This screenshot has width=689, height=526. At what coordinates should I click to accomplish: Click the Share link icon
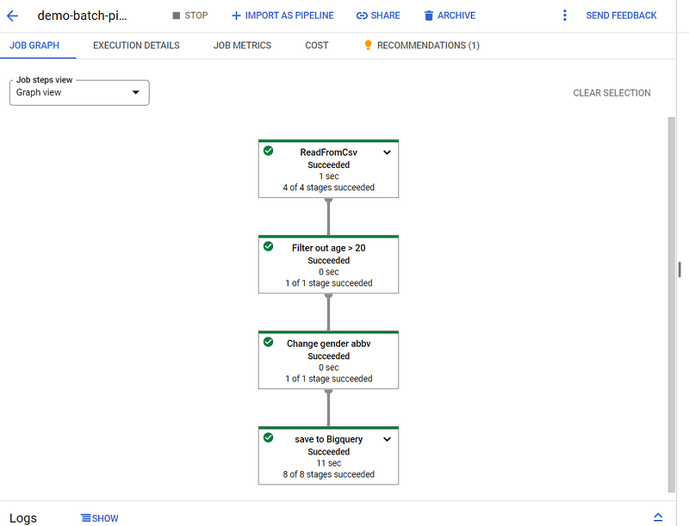coord(362,15)
